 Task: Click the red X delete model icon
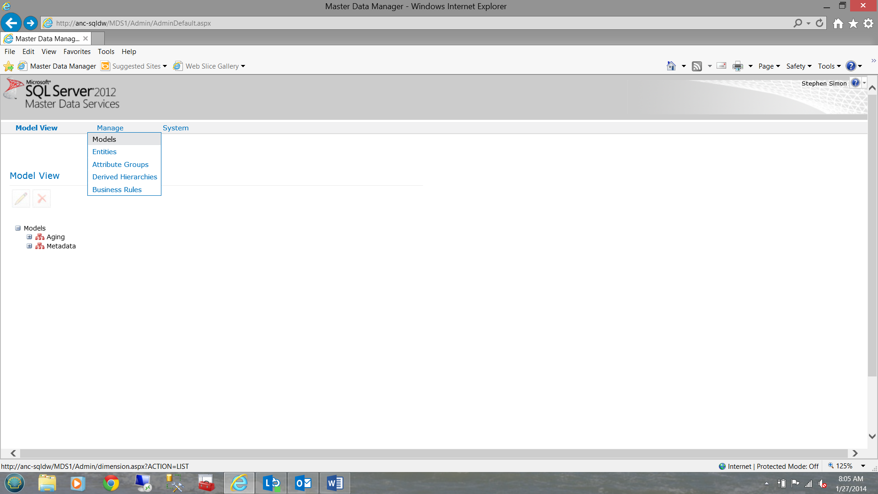pyautogui.click(x=42, y=199)
